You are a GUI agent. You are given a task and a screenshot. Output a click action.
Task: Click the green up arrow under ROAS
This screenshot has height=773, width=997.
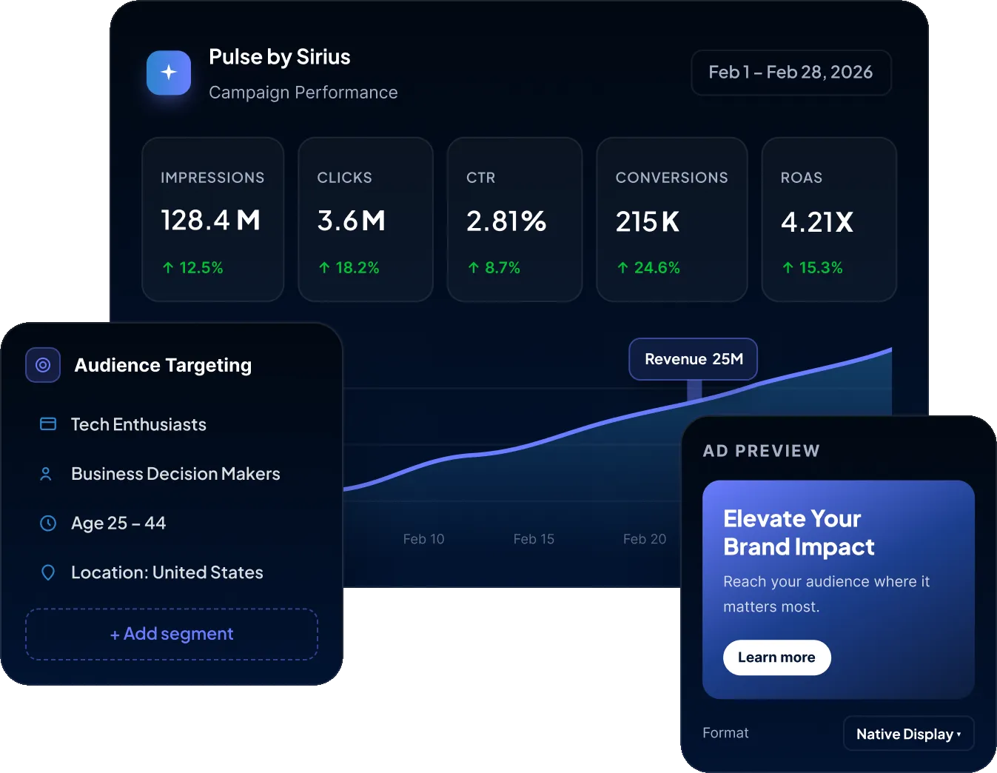coord(788,268)
